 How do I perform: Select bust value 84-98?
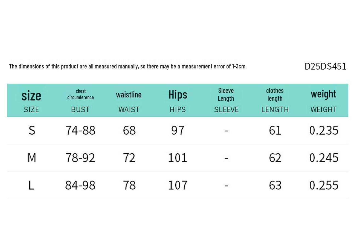[x=80, y=185]
